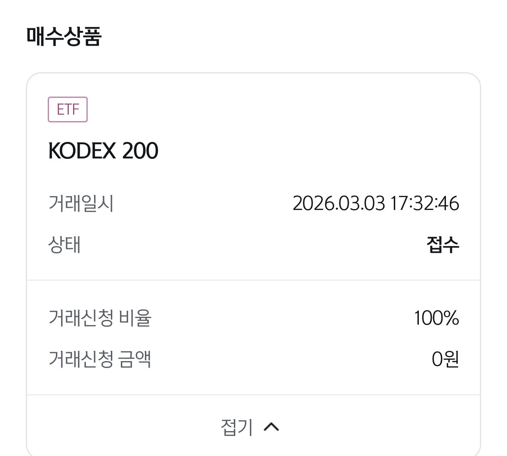Click the word KODEX in the title
The image size is (507, 456).
[82, 151]
